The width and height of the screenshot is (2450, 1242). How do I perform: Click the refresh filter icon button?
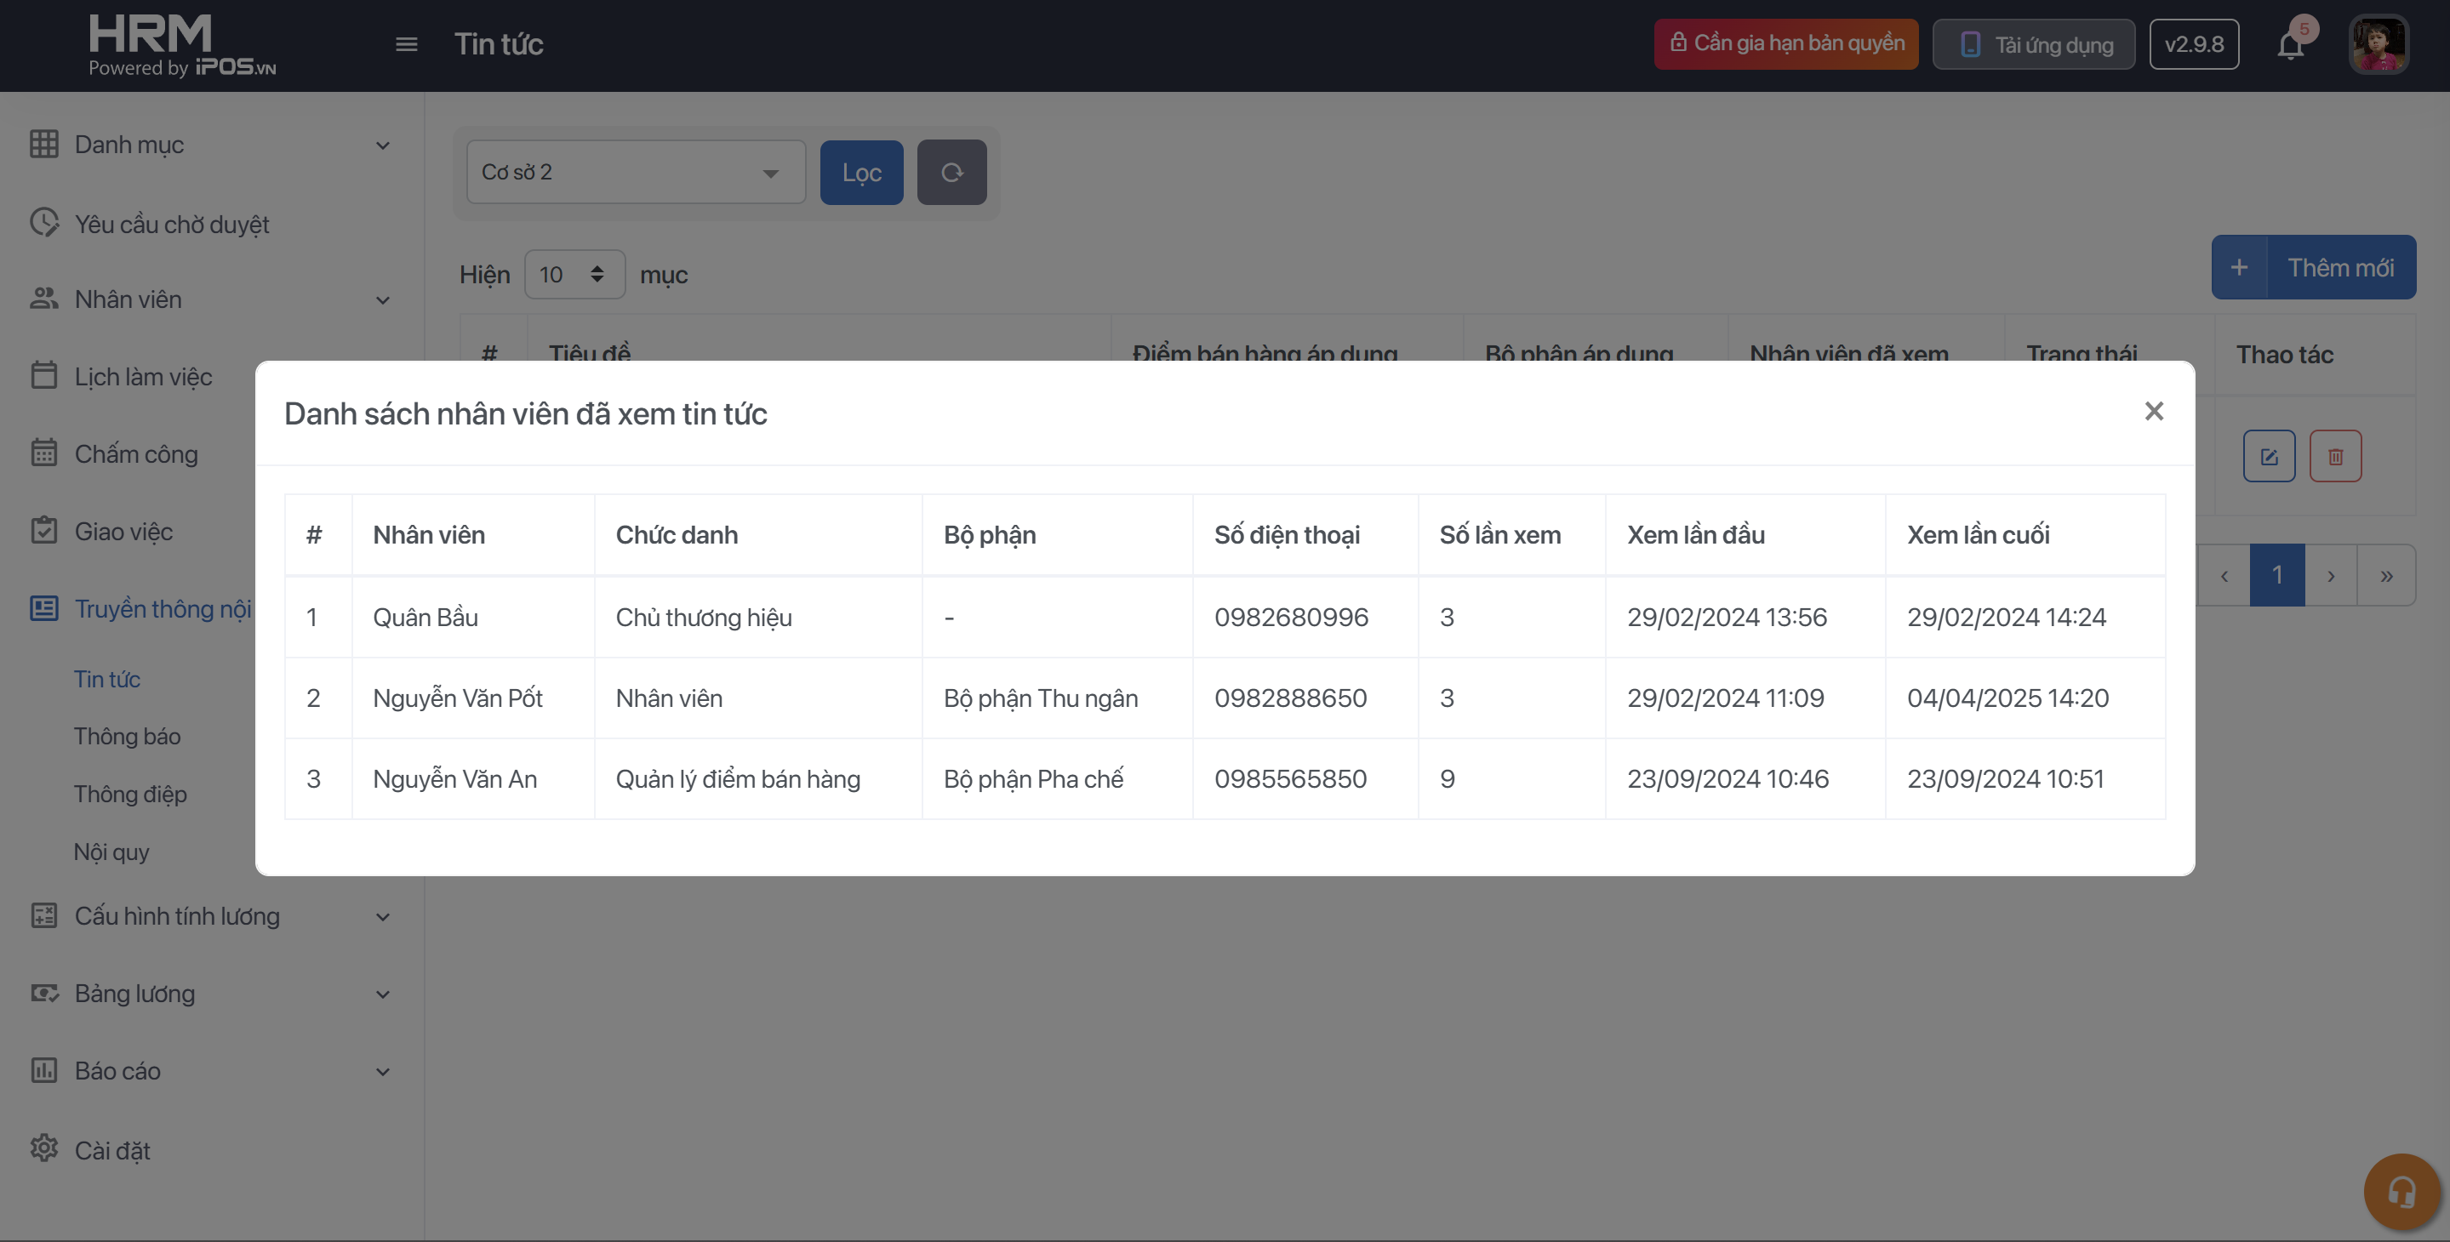[951, 172]
